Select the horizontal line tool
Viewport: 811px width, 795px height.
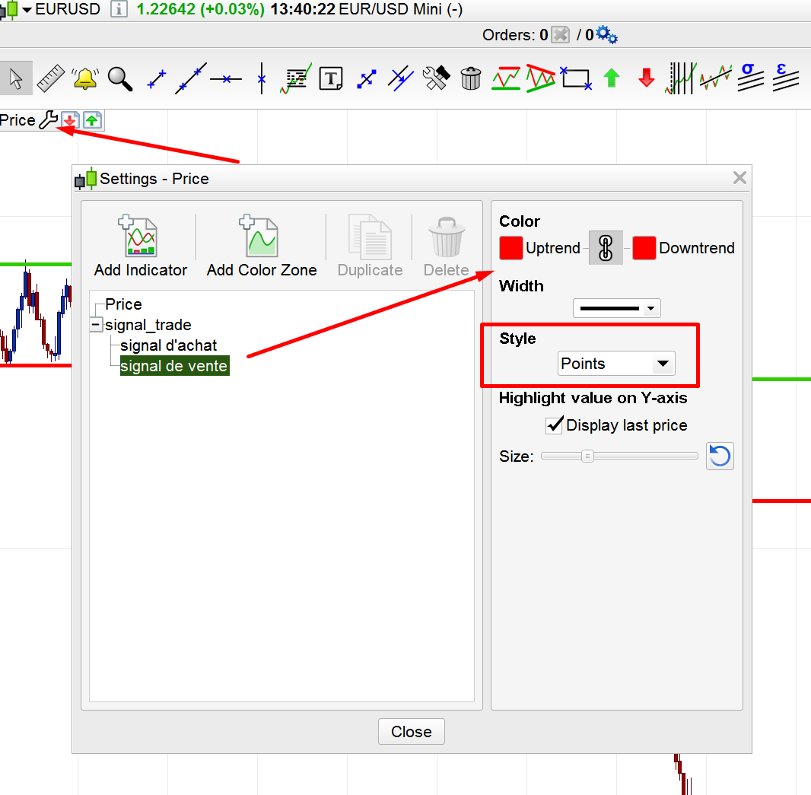click(x=226, y=79)
